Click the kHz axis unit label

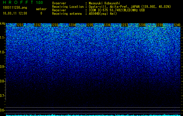pyautogui.click(x=3, y=23)
